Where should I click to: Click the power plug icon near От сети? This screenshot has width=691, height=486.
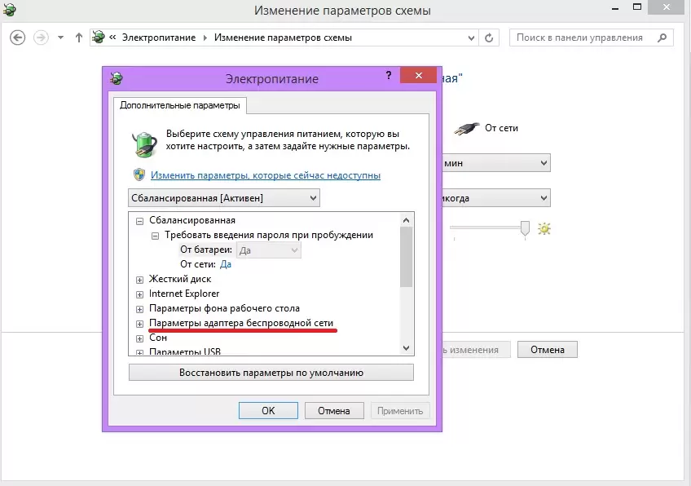[x=465, y=129]
